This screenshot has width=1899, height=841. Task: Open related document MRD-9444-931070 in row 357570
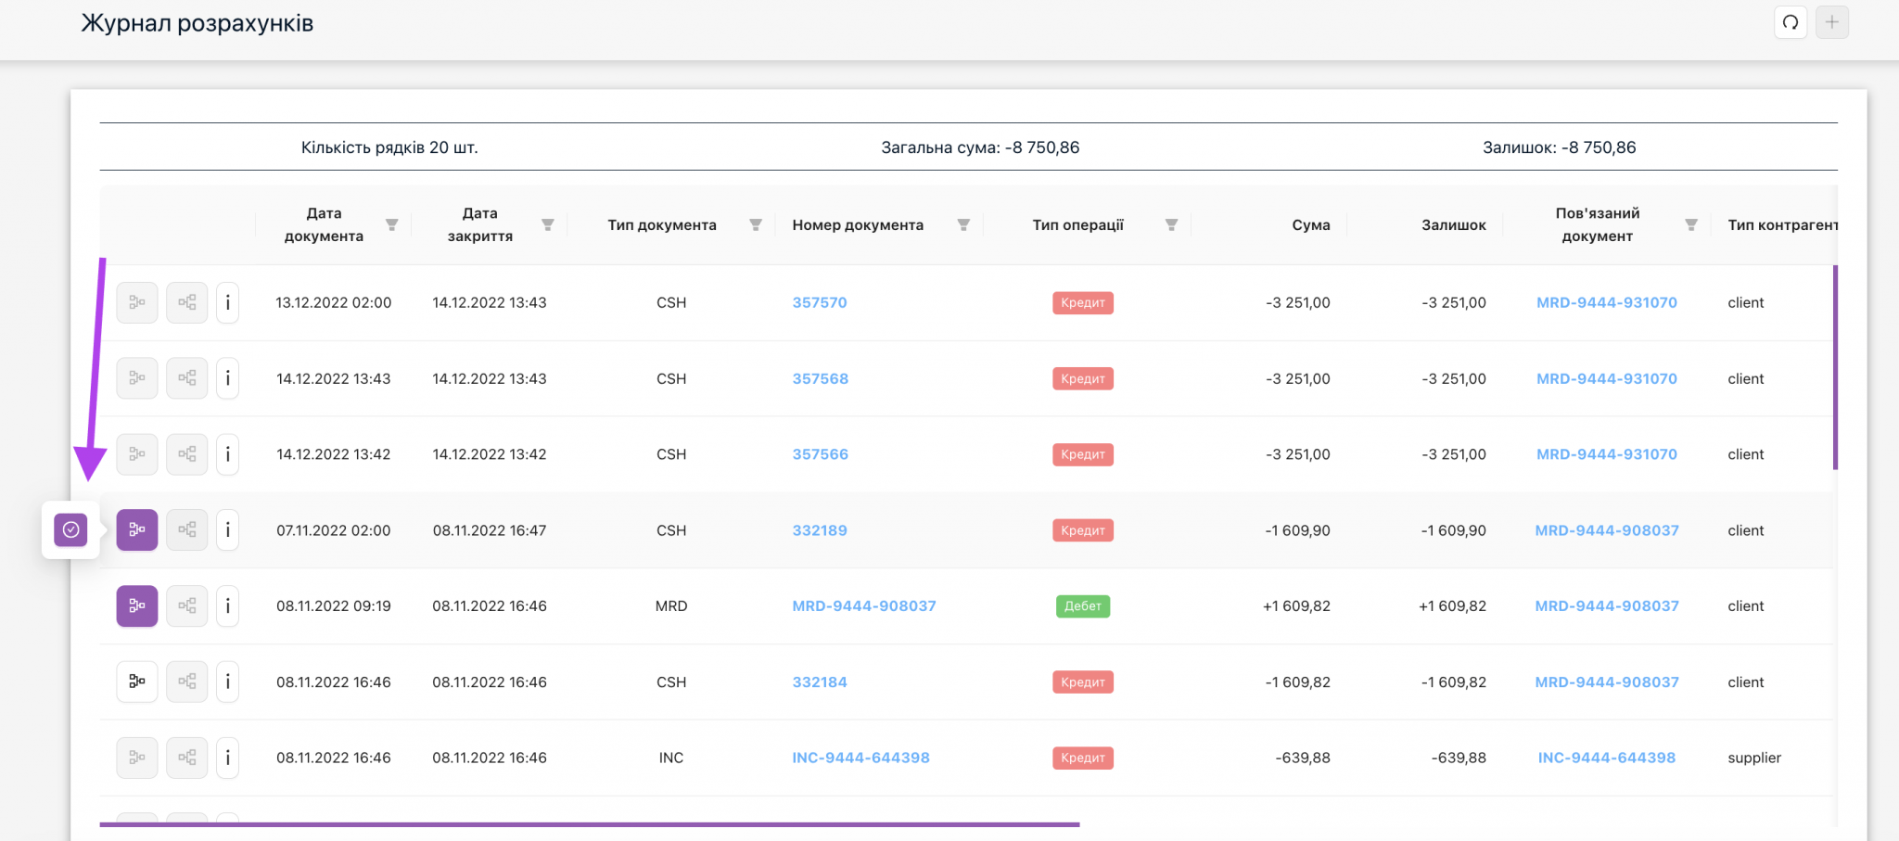[1607, 302]
